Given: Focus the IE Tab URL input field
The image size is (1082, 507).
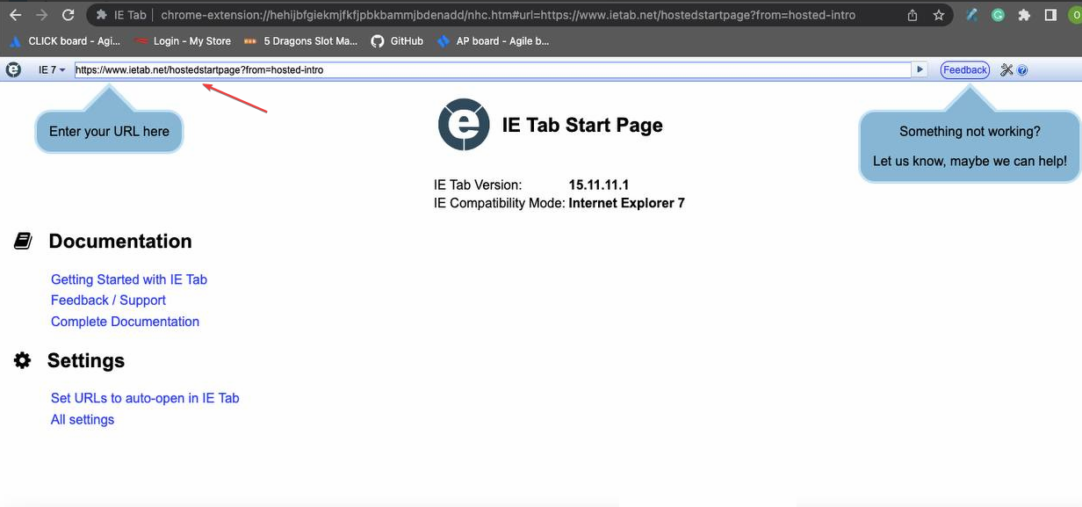Looking at the screenshot, I should [492, 69].
